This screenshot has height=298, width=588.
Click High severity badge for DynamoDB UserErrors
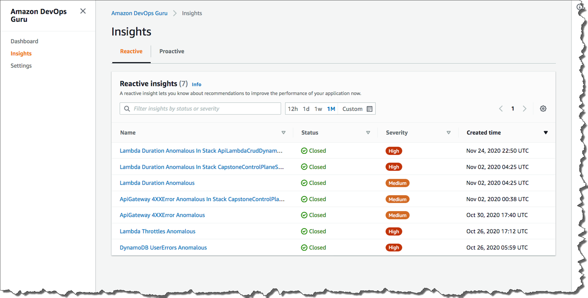[x=394, y=248]
